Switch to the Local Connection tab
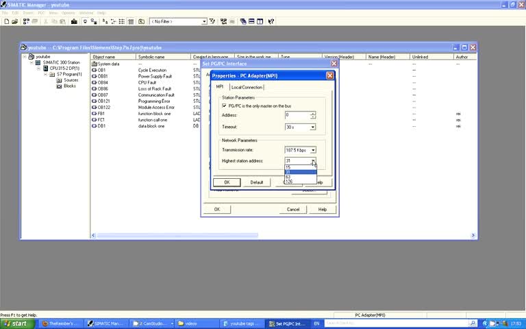The image size is (526, 329). [x=247, y=87]
